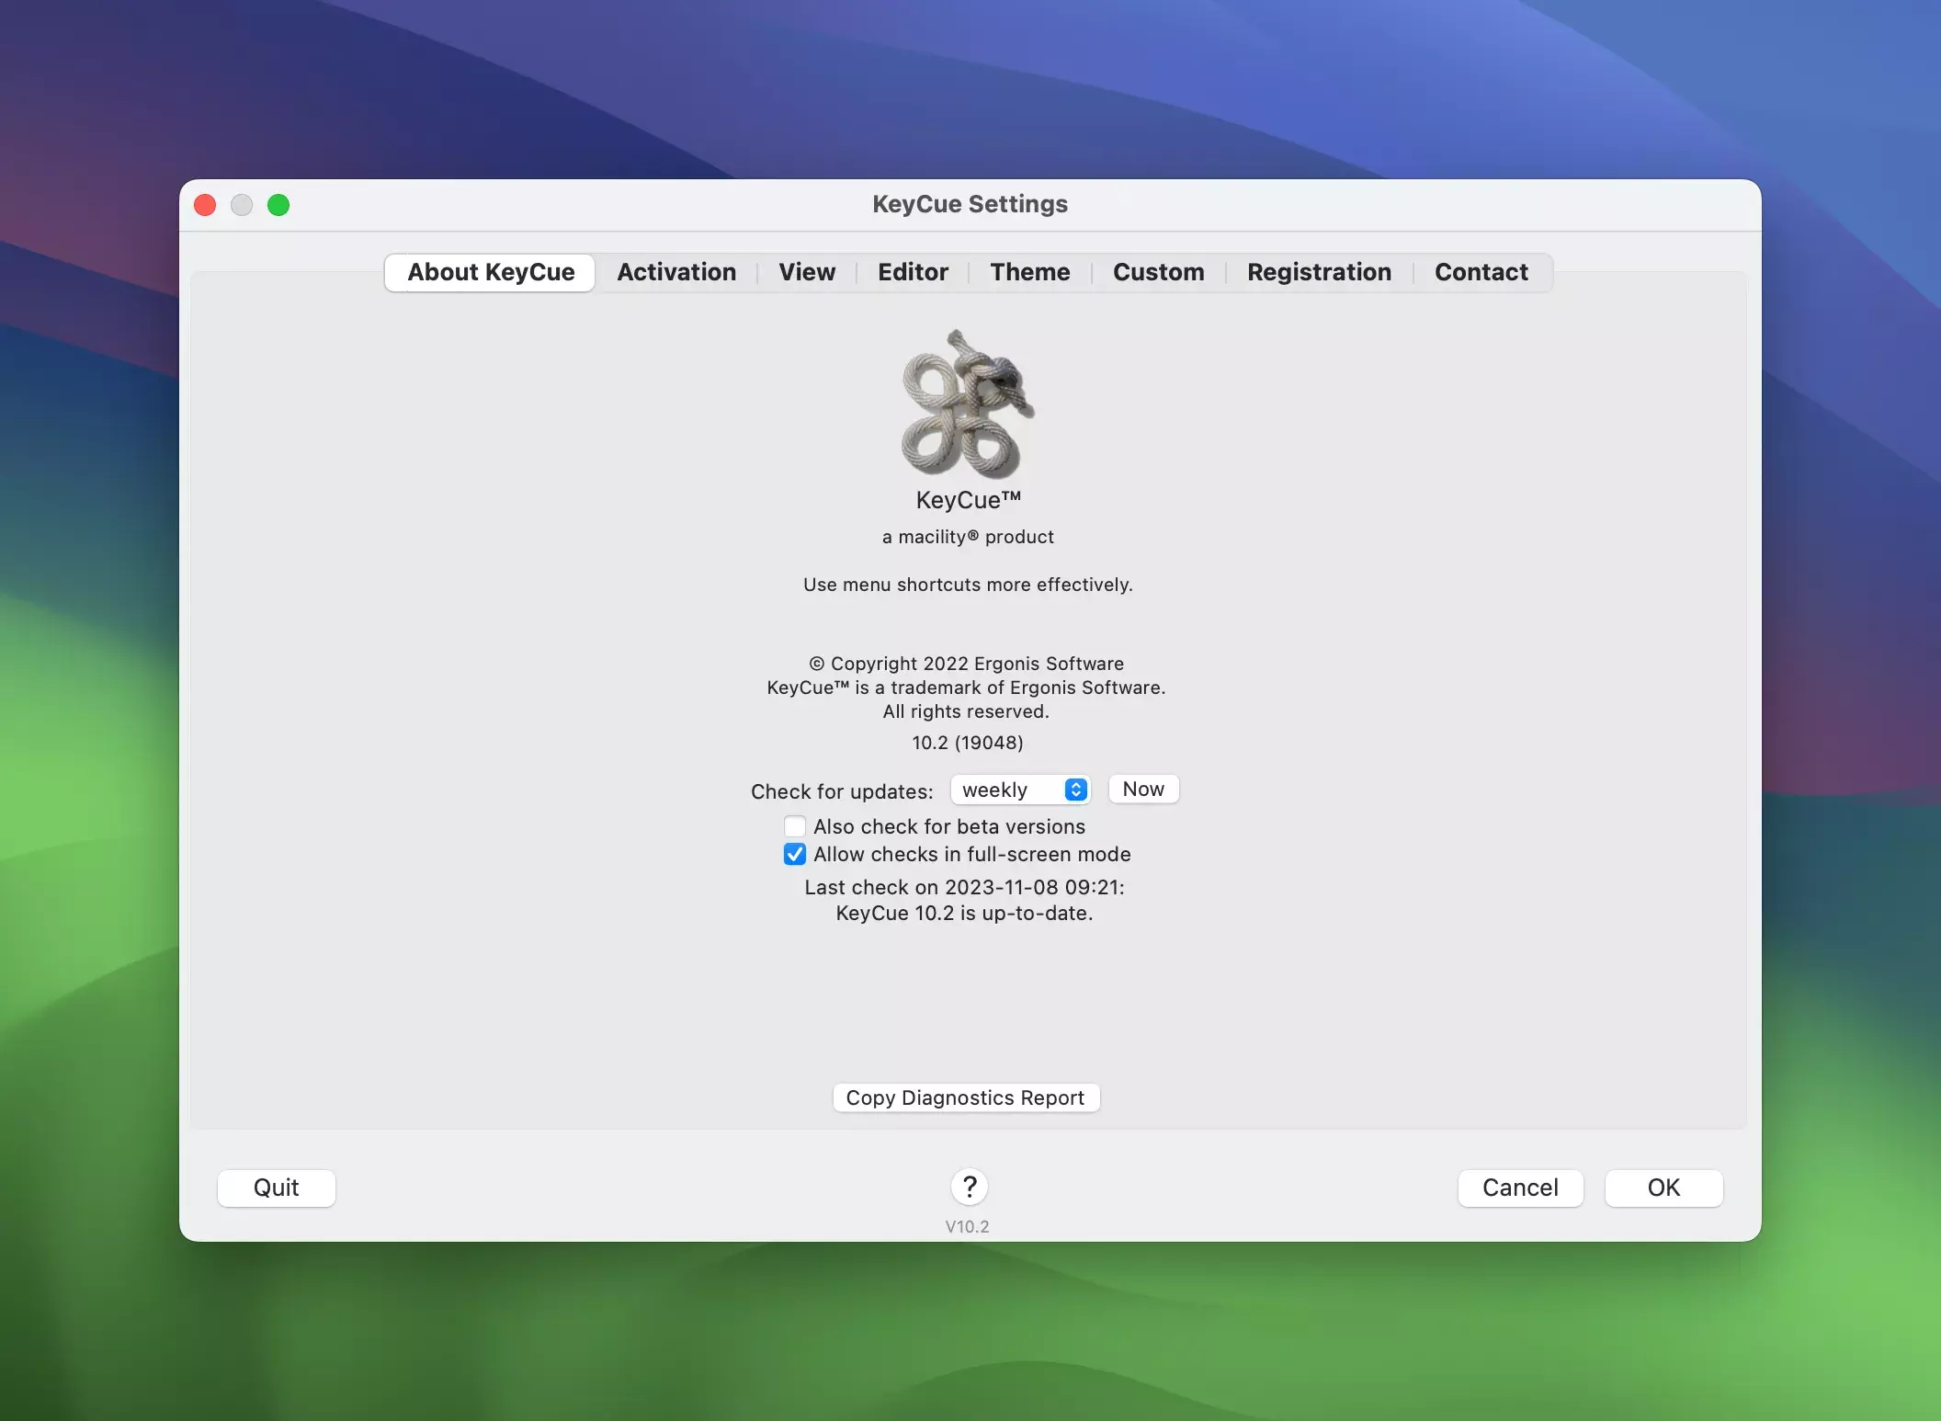
Task: Open the Contact tab
Action: point(1481,272)
